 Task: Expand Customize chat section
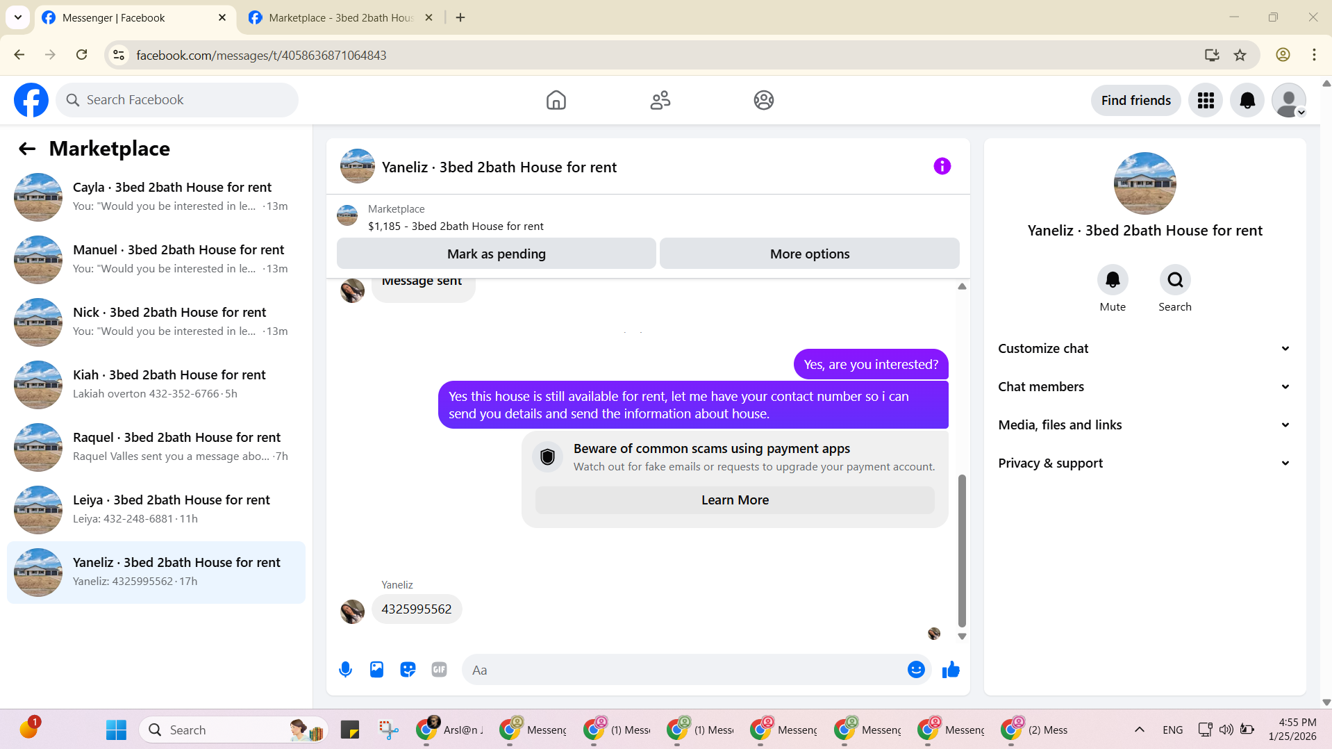pyautogui.click(x=1144, y=349)
